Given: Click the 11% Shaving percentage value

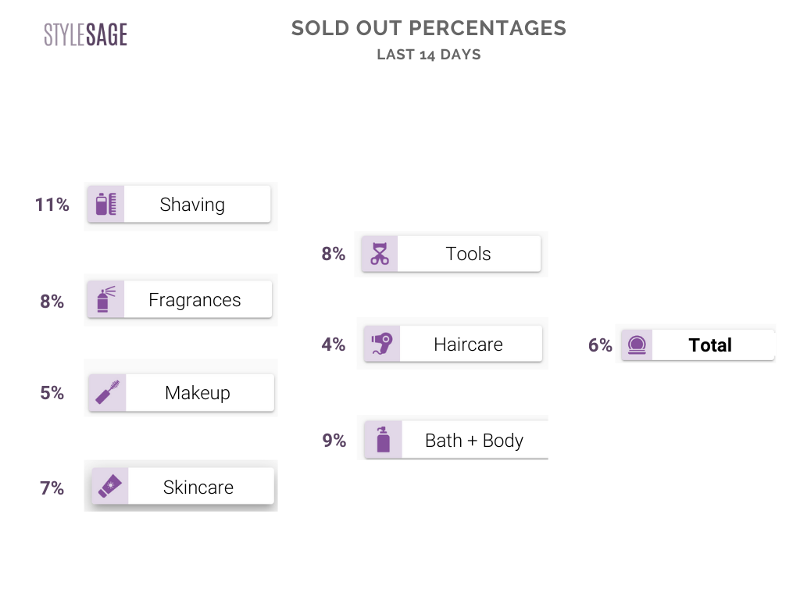Looking at the screenshot, I should pyautogui.click(x=52, y=205).
